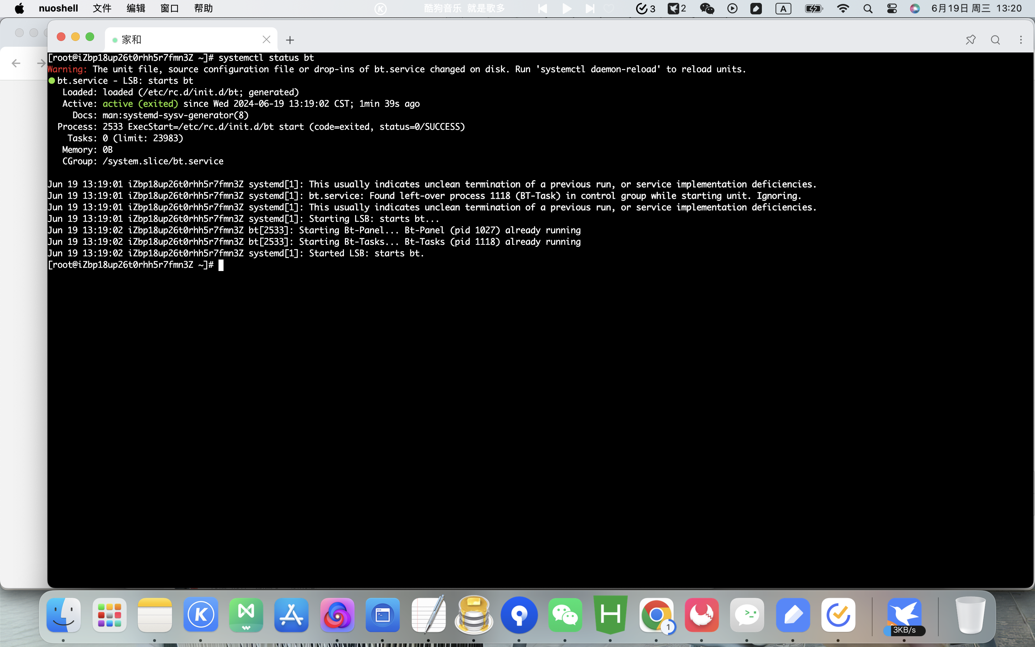
Task: Open Google Chrome from the Dock
Action: 656,615
